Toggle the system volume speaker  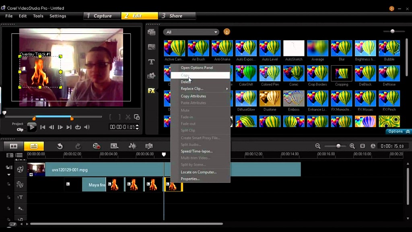87,127
